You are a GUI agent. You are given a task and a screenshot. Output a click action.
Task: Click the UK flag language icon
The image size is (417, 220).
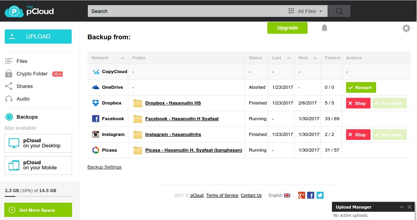pos(287,195)
